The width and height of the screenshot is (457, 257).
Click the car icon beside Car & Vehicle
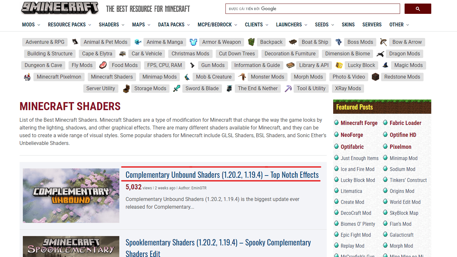pyautogui.click(x=123, y=53)
